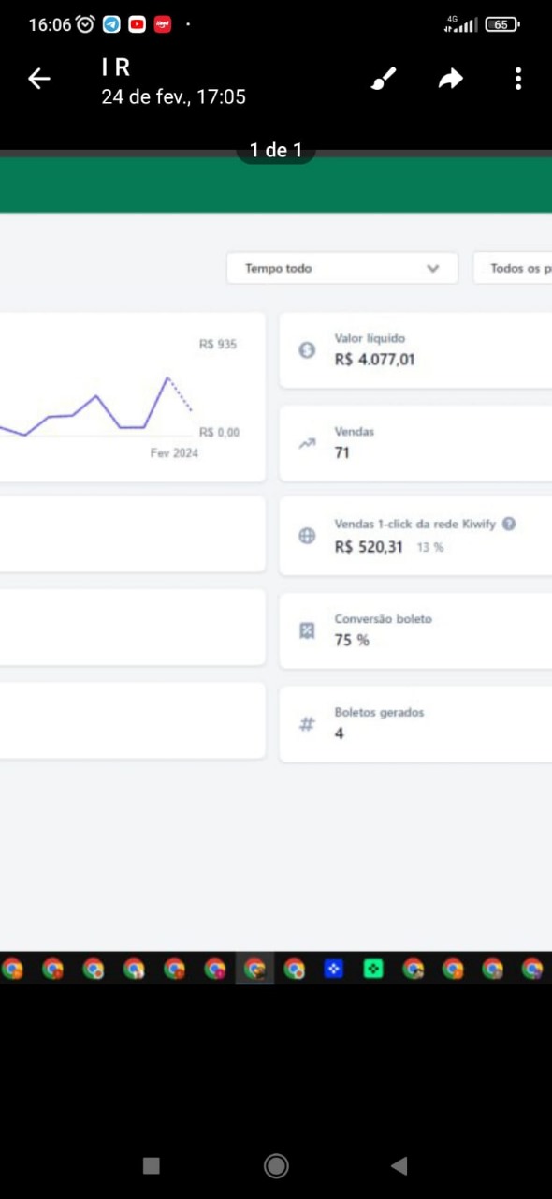Screen dimensions: 552x1199
Task: Click the peak of the sales line chart
Action: [167, 377]
